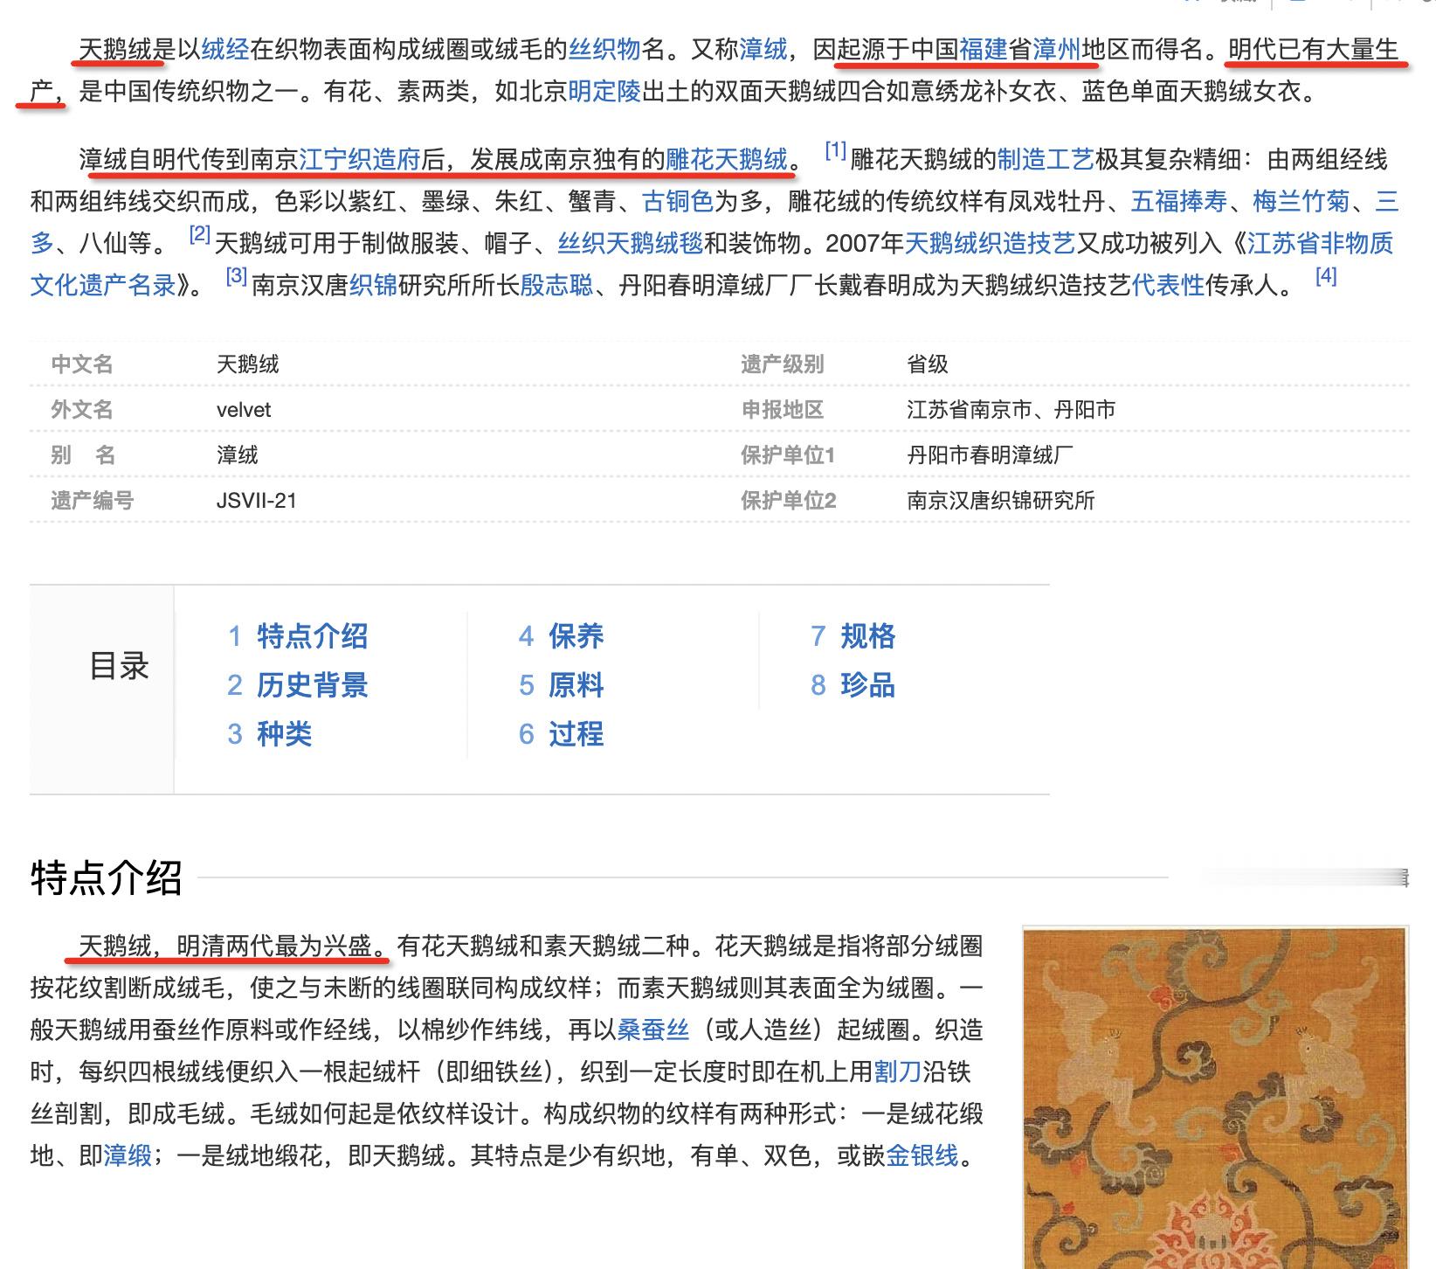Open the 丝织天鹅绒毯 link
The image size is (1436, 1269).
pos(631,243)
